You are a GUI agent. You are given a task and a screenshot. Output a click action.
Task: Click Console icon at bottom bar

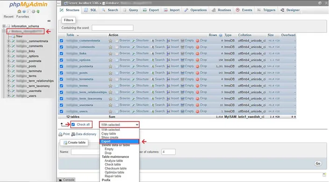(x=60, y=180)
